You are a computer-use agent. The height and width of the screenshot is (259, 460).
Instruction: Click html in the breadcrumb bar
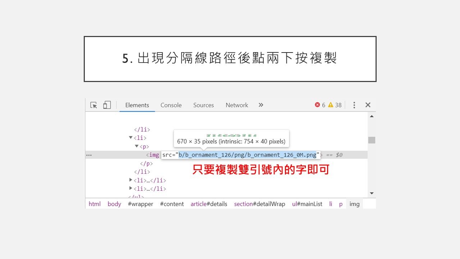95,204
